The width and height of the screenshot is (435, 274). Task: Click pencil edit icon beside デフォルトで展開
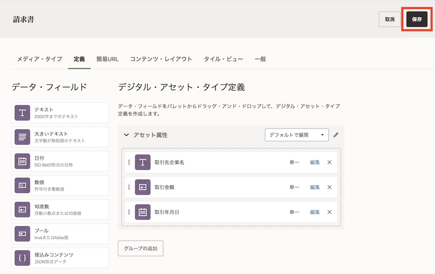(336, 135)
